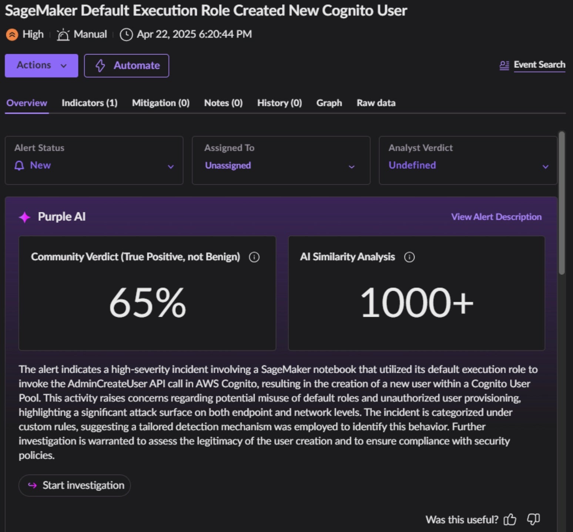Click the View Alert Description link

click(x=496, y=217)
